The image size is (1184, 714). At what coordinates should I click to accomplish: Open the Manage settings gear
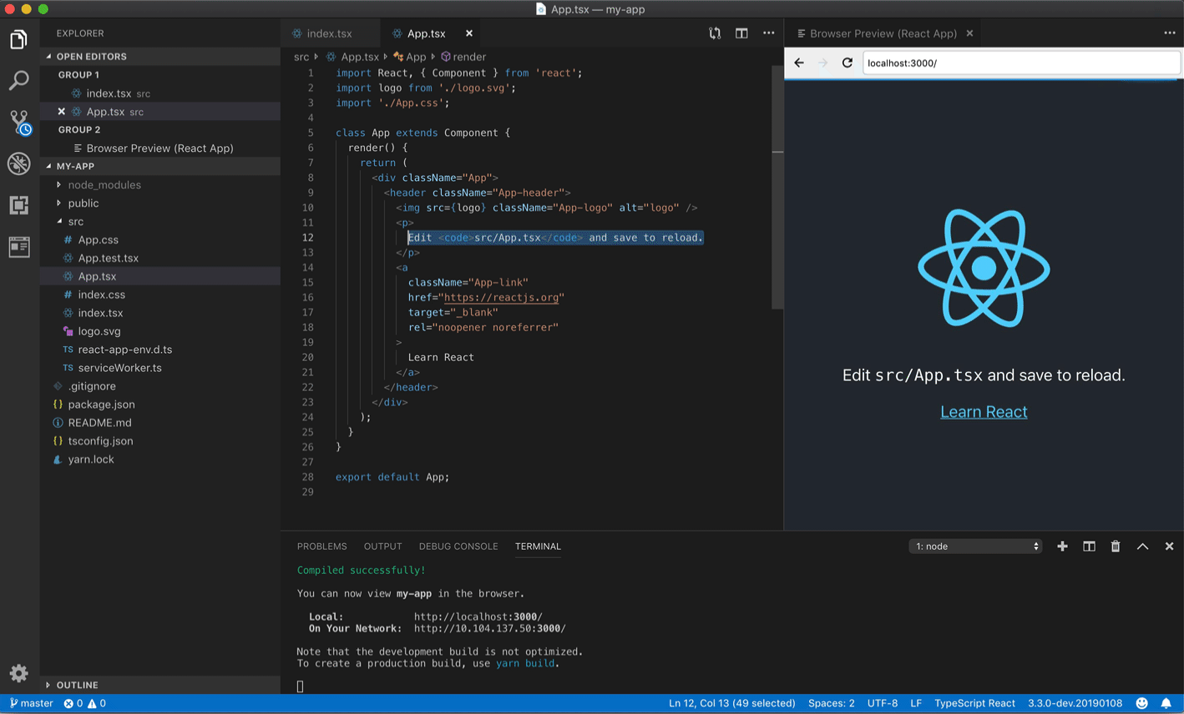click(18, 672)
